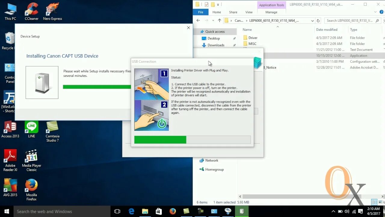Click the Windows Start button
The width and height of the screenshot is (385, 217).
(x=7, y=211)
